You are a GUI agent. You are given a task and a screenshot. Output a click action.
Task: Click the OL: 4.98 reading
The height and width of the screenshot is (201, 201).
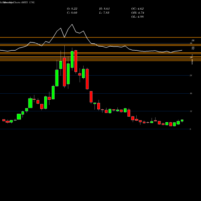(x=137, y=17)
